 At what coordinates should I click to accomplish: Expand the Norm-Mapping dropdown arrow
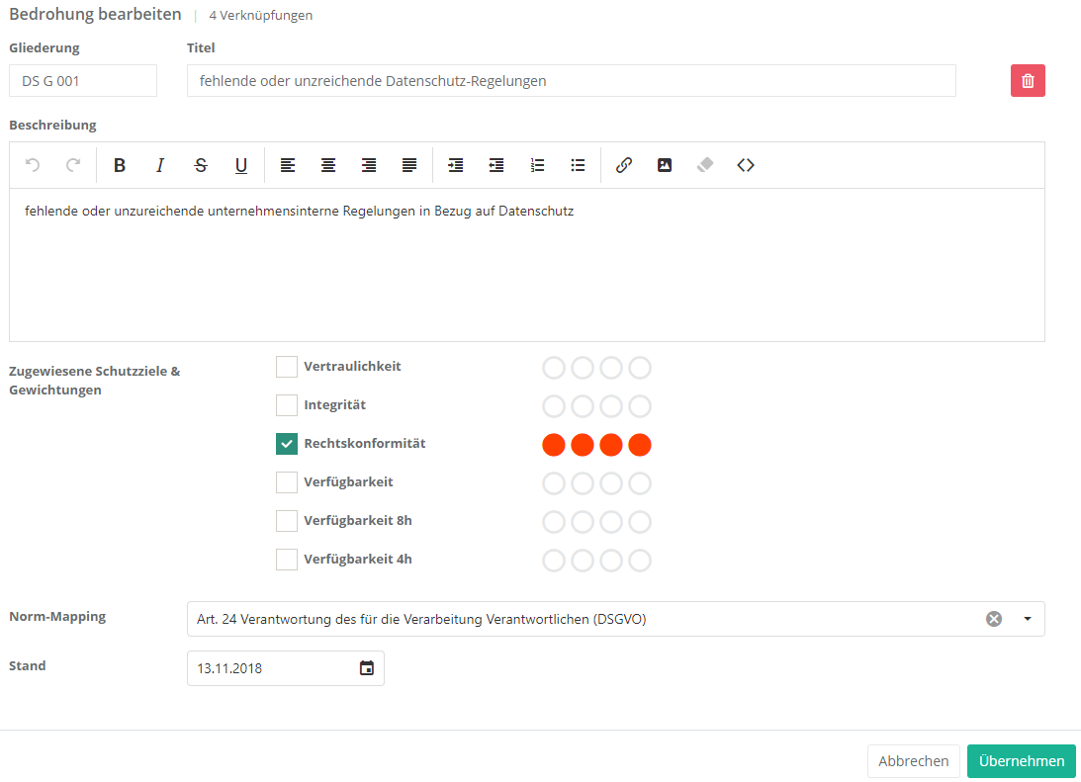tap(1027, 619)
